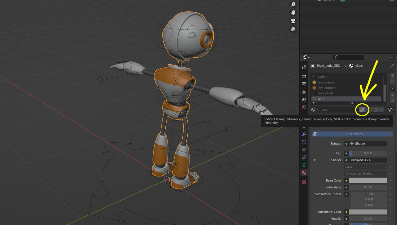Open the Object Data properties triangle tab

(304, 165)
